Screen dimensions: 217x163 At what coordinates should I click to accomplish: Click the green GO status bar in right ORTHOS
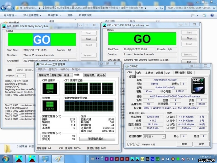click(x=142, y=39)
